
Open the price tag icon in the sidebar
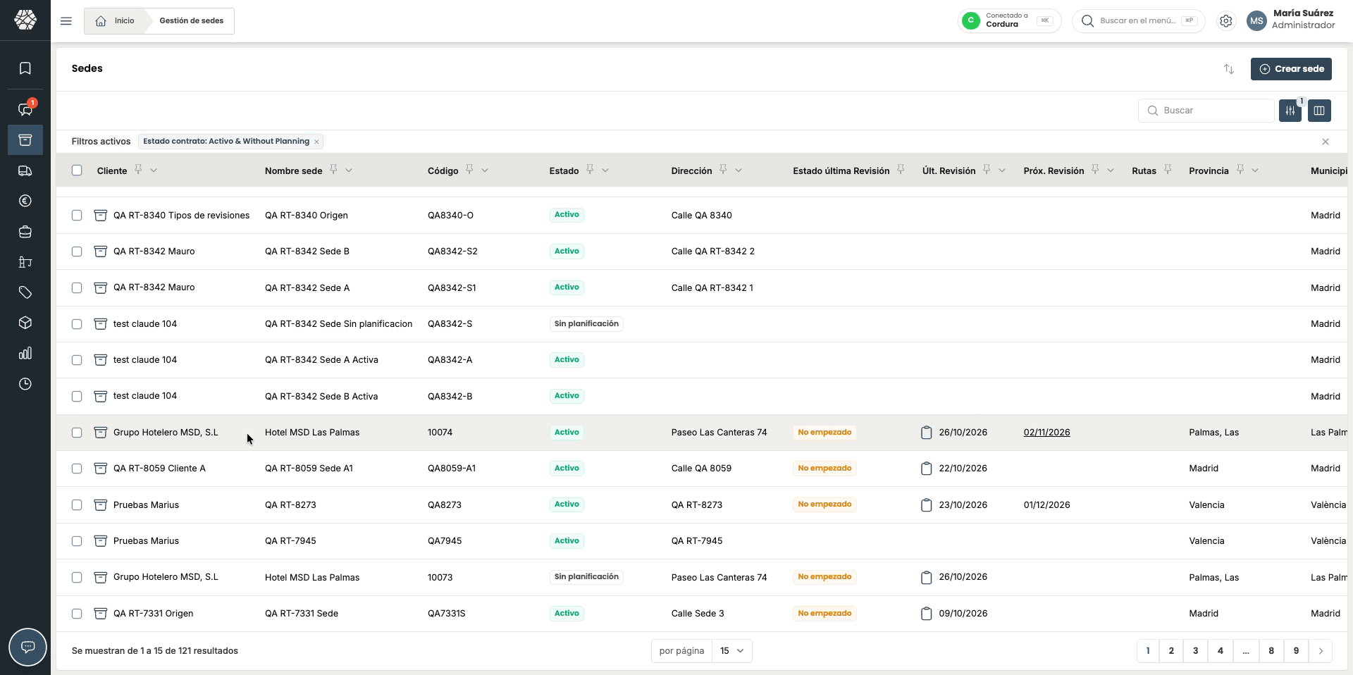point(25,292)
